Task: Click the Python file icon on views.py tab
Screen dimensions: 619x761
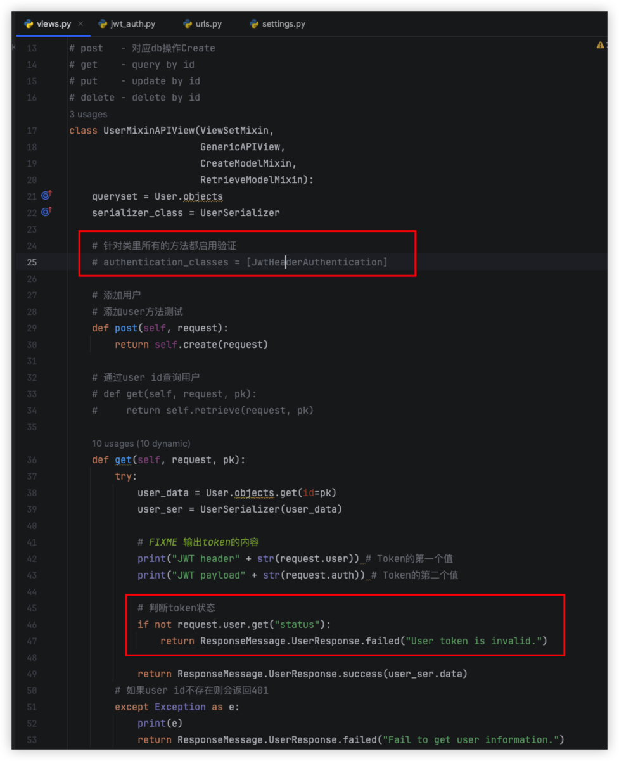Action: click(29, 24)
